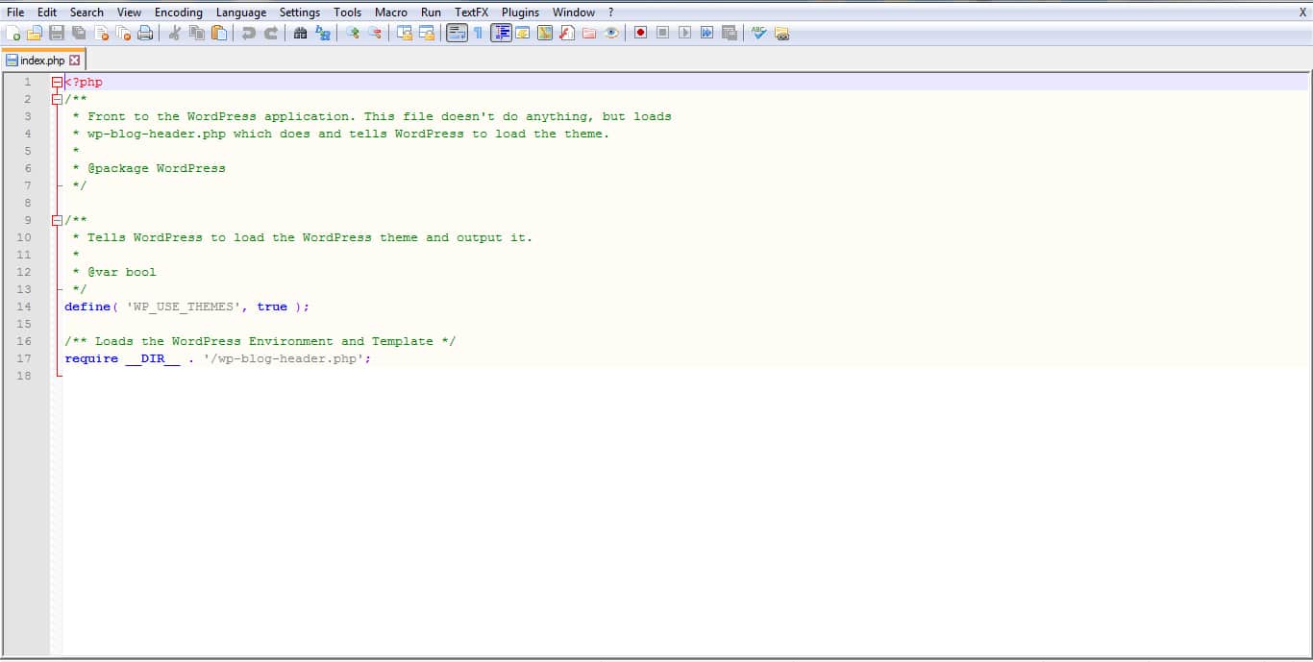Create a new file with the New icon
This screenshot has height=662, width=1313.
[x=12, y=34]
